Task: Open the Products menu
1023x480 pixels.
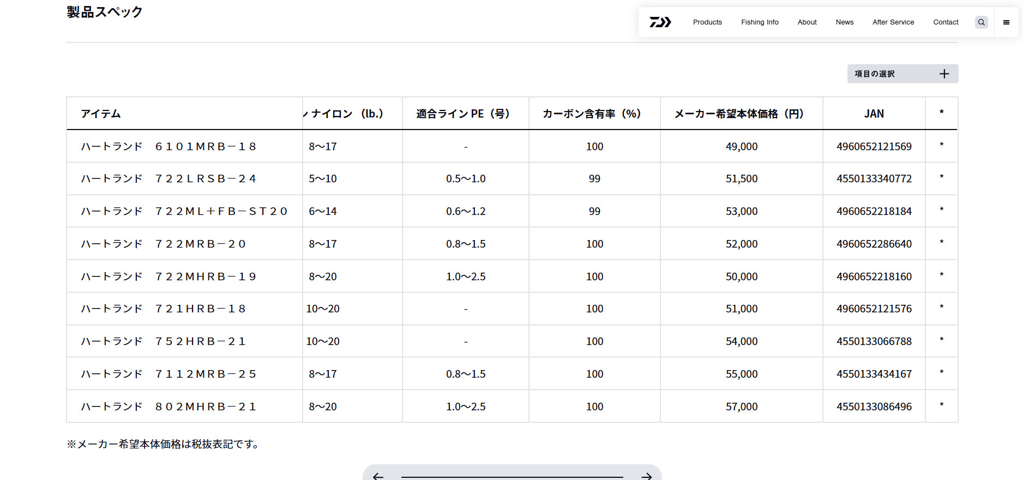Action: click(x=707, y=22)
